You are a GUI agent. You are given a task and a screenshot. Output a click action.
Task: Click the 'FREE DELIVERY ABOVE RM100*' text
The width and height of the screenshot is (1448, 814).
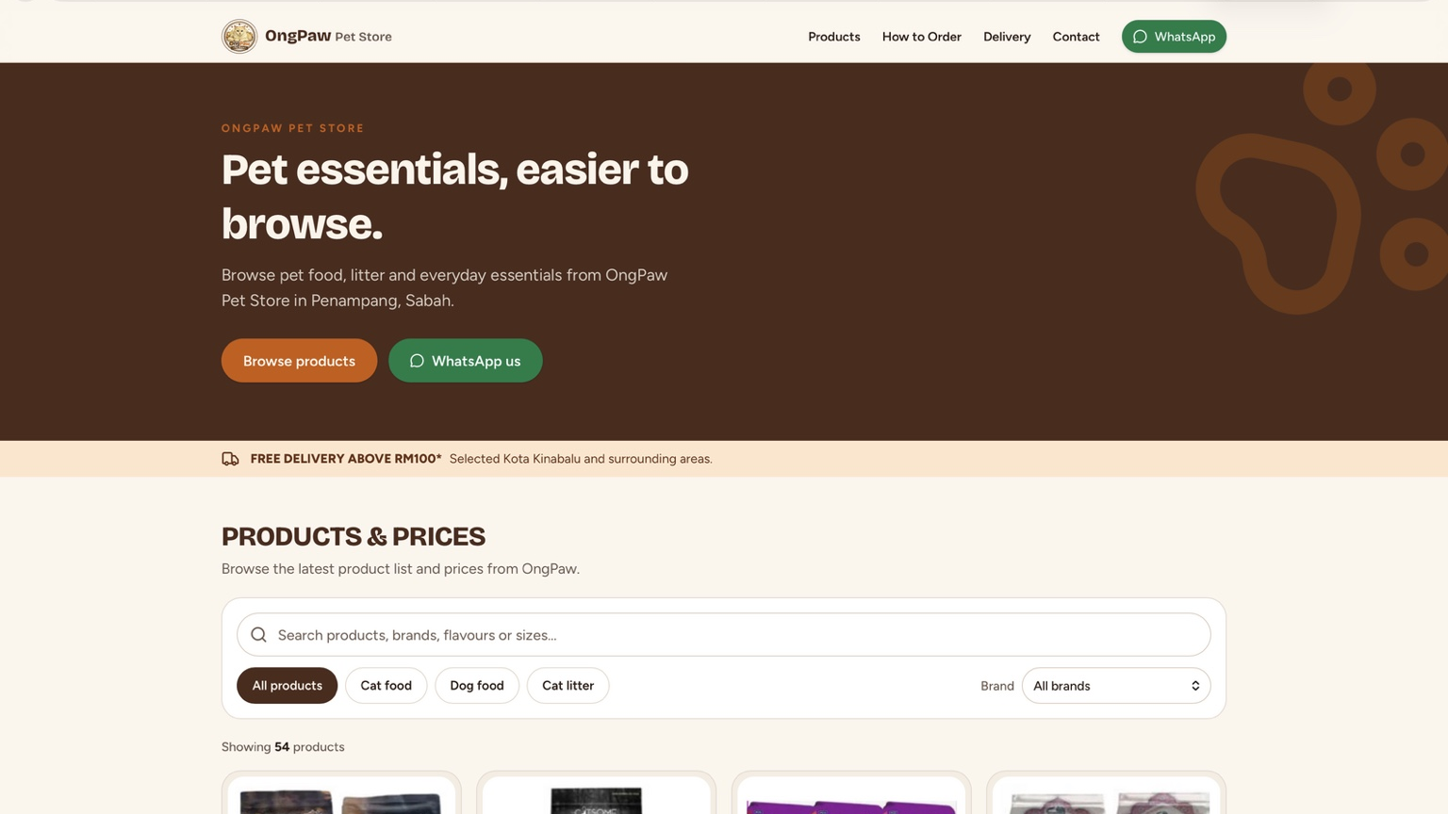pos(346,459)
